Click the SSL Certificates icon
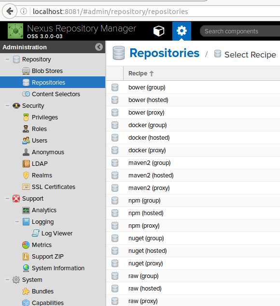Viewport: 280px width, 306px height. [x=26, y=187]
